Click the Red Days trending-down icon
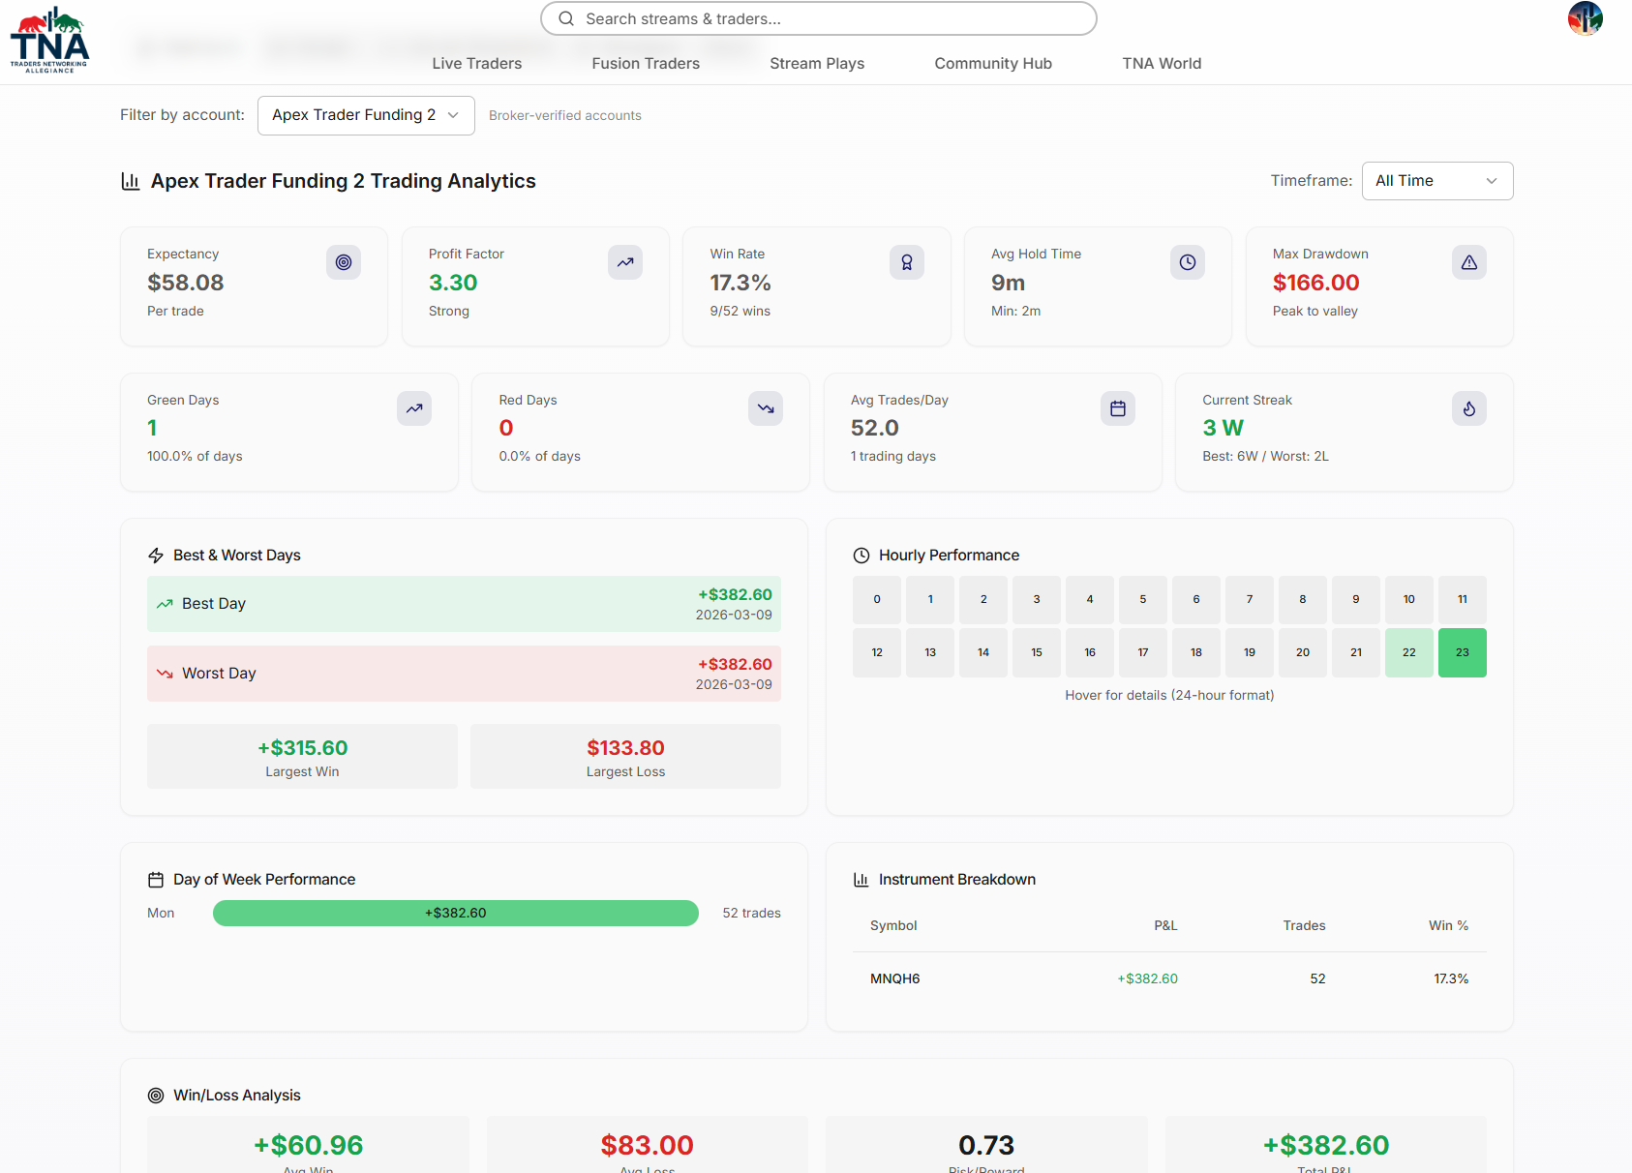 (x=766, y=408)
